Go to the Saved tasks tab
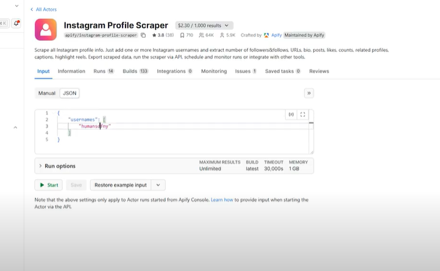Screen dimensions: 440x271 (x=283, y=71)
